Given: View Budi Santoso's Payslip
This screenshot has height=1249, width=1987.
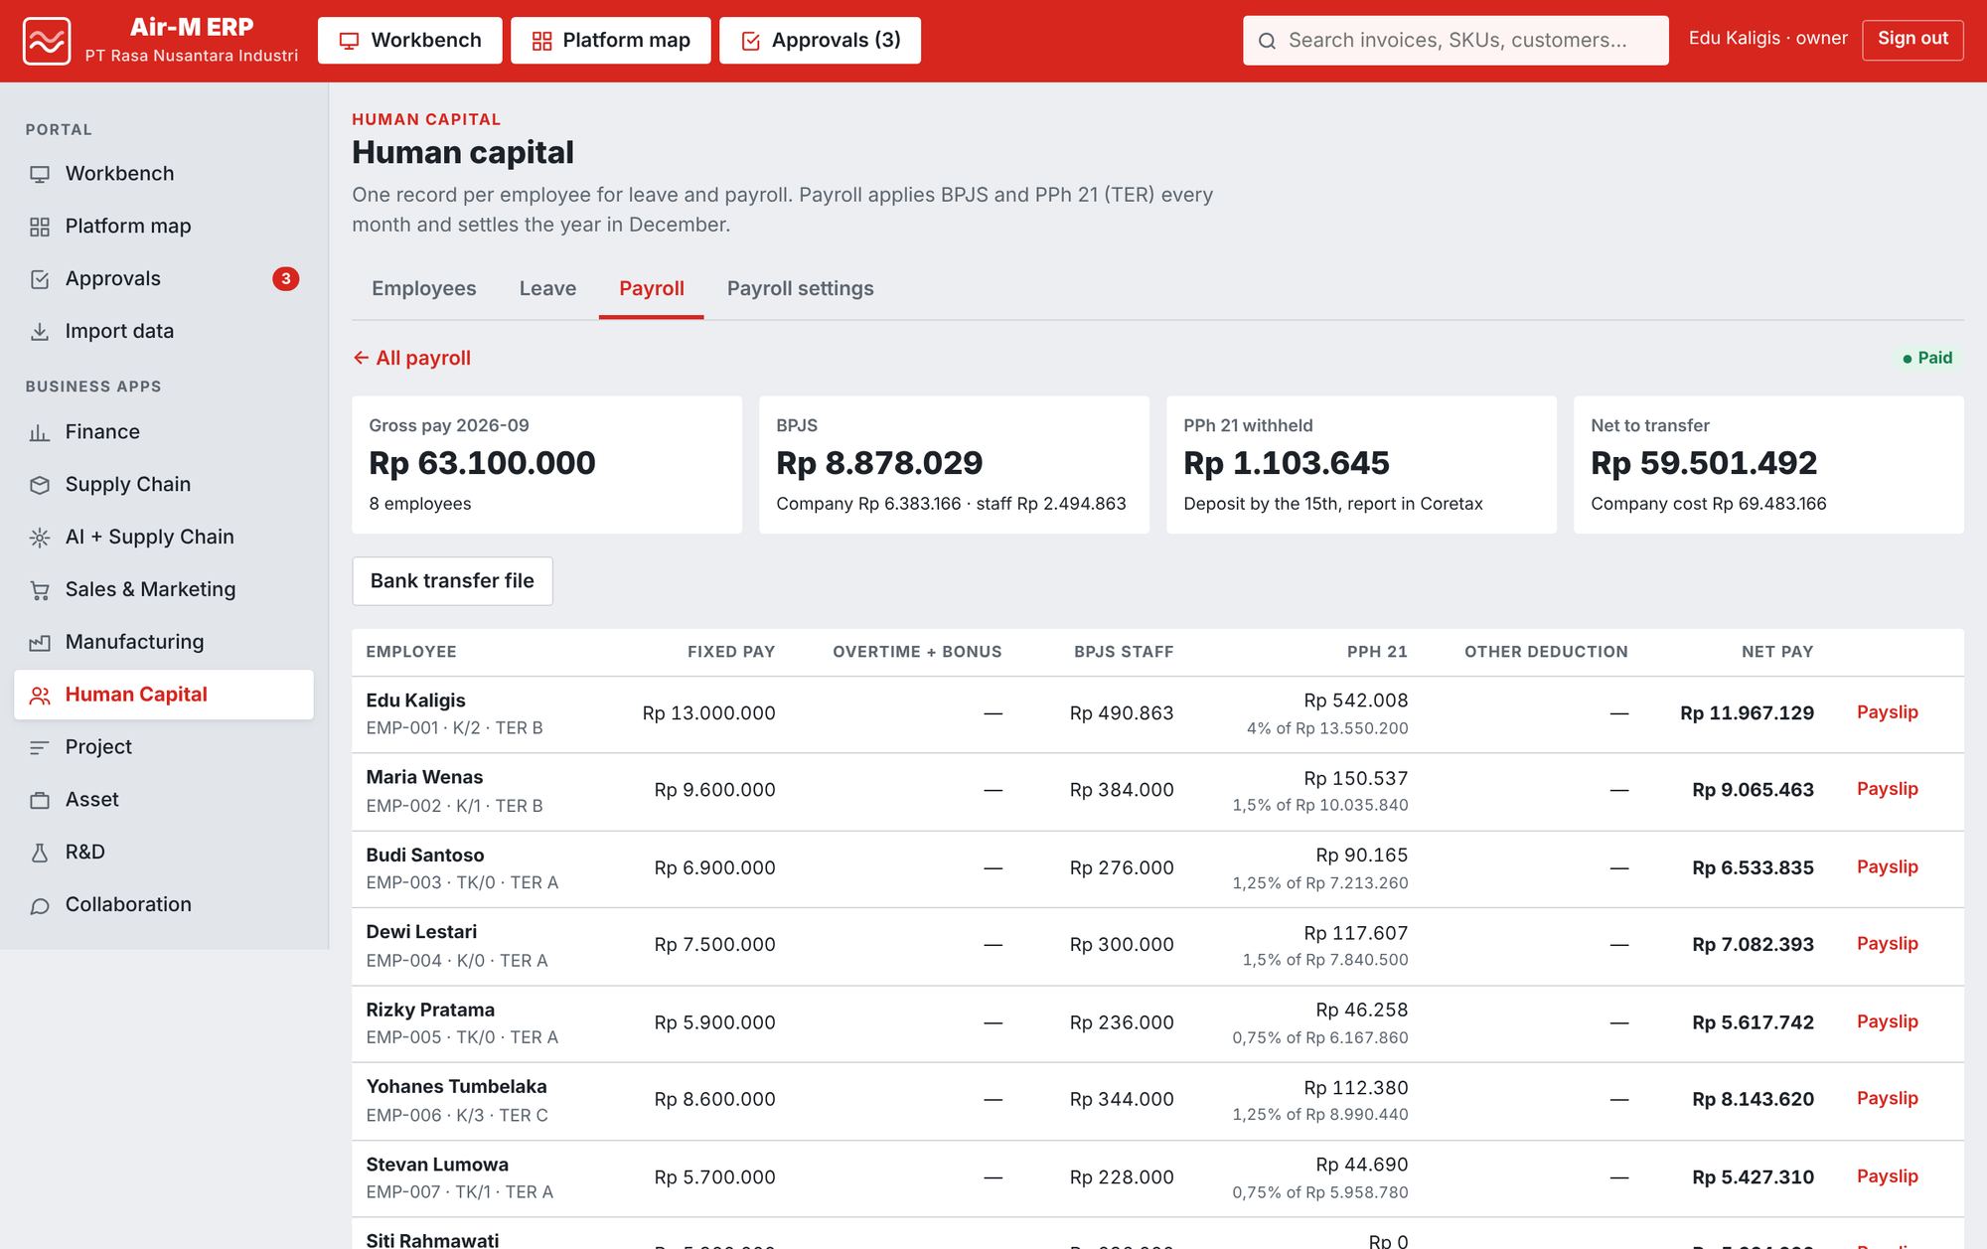Looking at the screenshot, I should [x=1888, y=867].
